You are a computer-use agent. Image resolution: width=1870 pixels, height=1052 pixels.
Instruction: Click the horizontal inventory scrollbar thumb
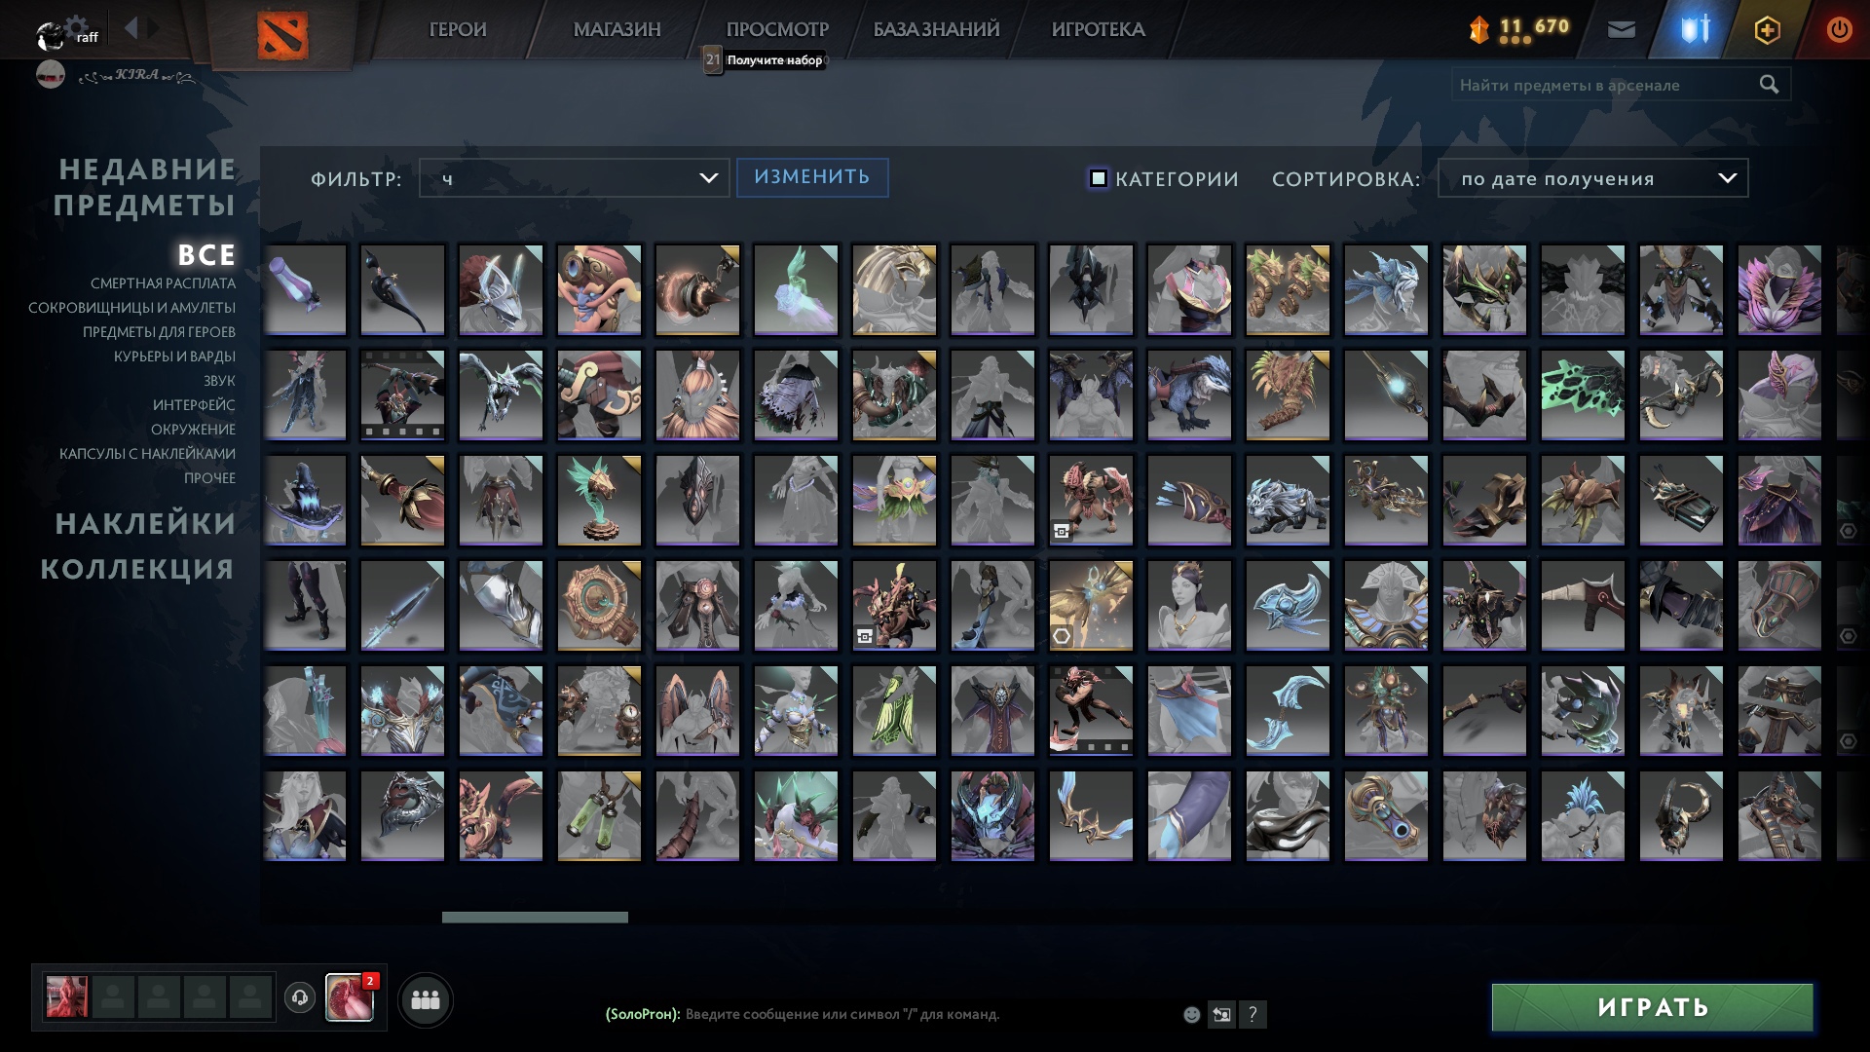(535, 918)
